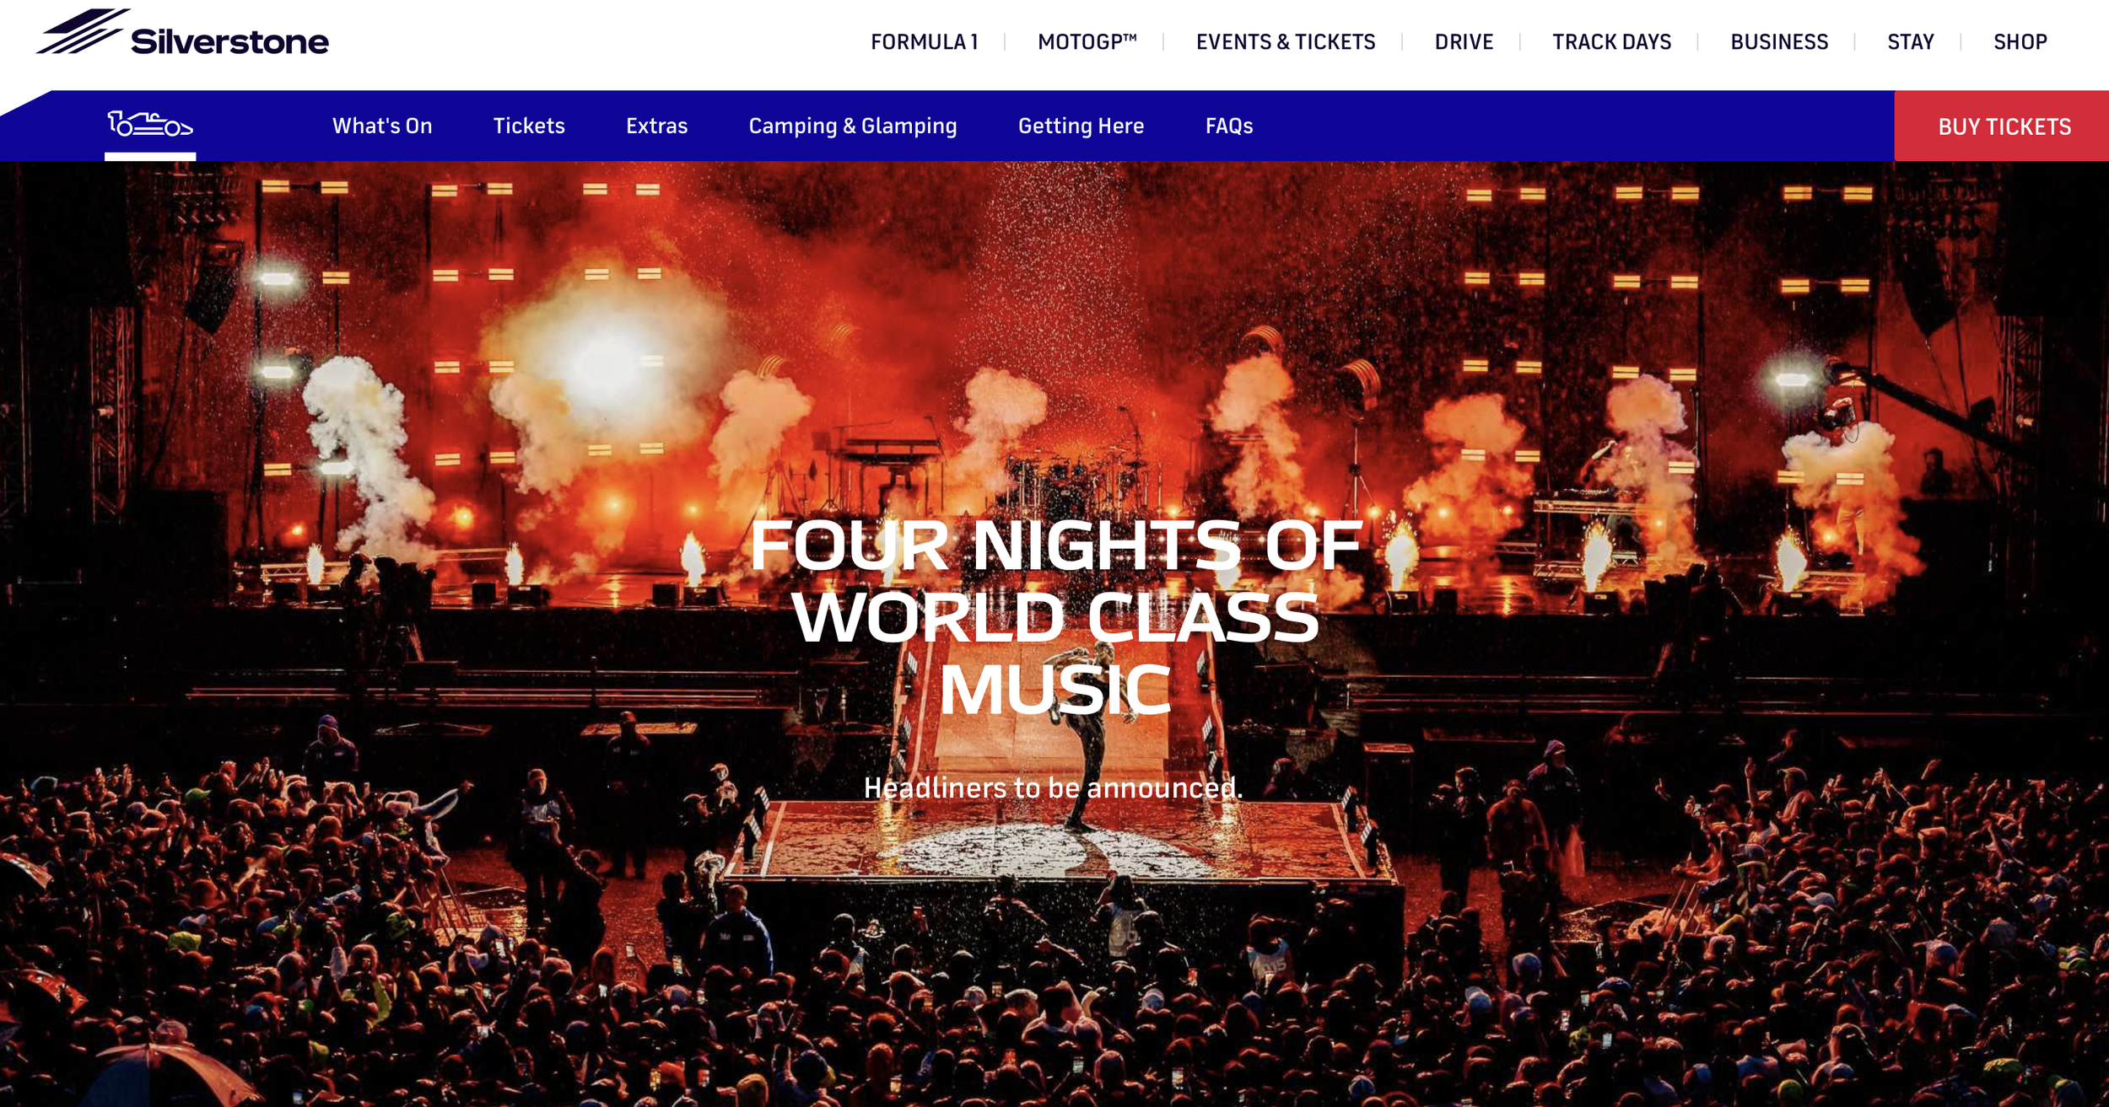Select the Drive menu item
This screenshot has width=2109, height=1107.
pos(1464,41)
